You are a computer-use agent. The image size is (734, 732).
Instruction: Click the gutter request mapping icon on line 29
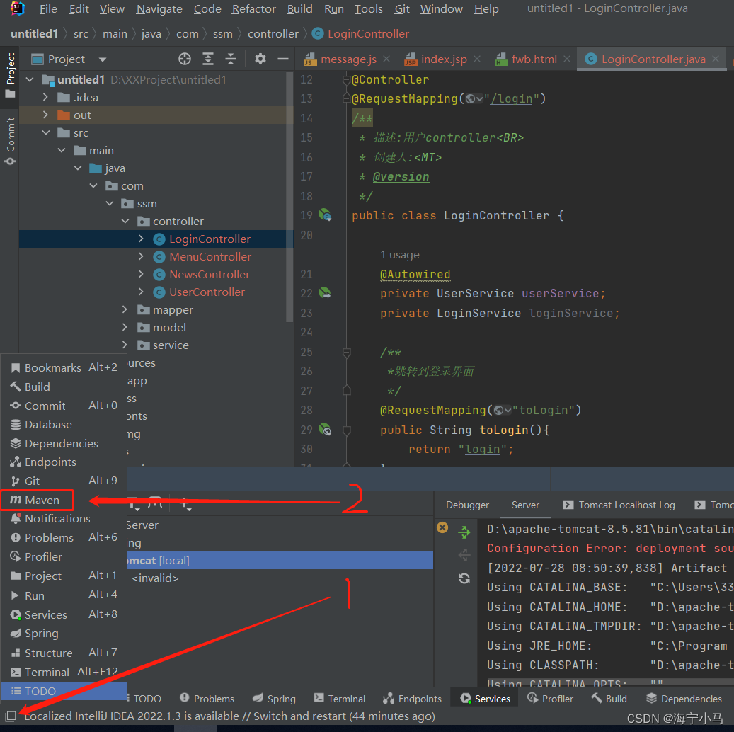pos(325,430)
